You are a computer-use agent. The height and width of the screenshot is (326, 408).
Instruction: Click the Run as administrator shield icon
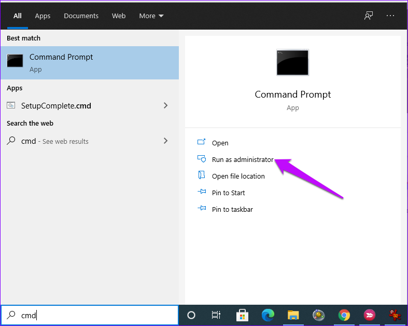point(202,159)
